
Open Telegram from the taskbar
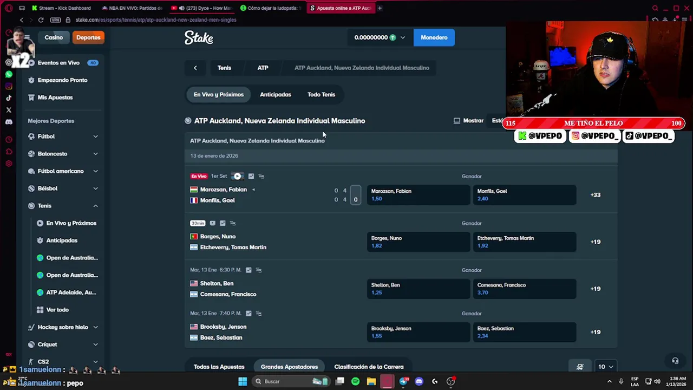pos(403,381)
